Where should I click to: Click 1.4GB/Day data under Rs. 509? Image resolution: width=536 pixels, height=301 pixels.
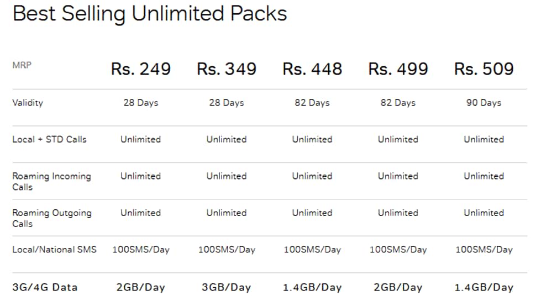484,287
